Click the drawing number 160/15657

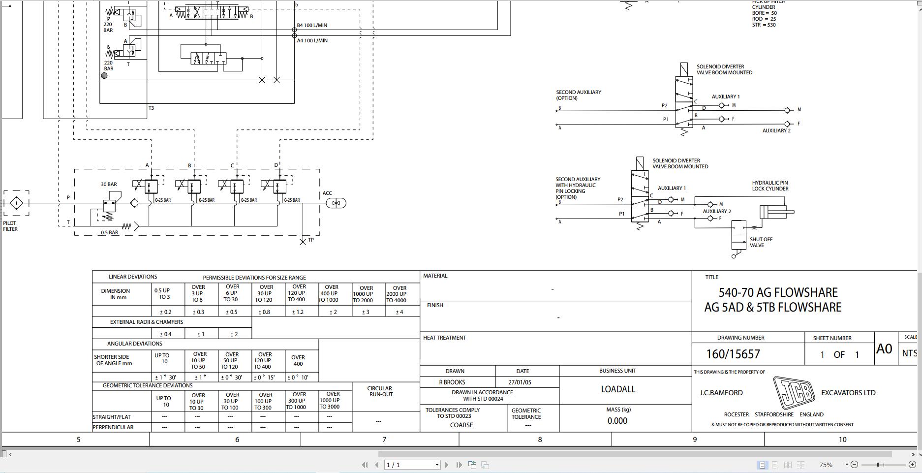733,354
